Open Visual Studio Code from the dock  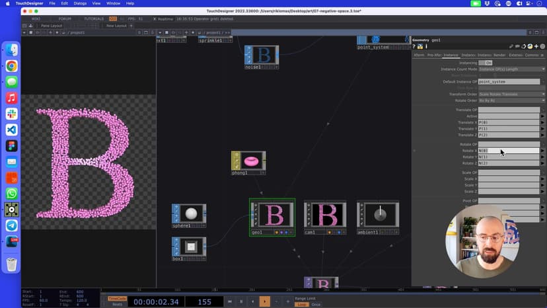click(11, 130)
